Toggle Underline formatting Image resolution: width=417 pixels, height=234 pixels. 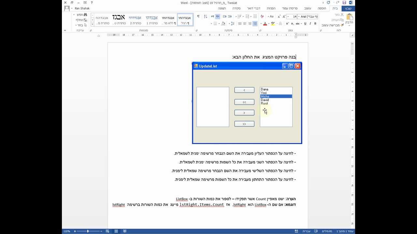(x=305, y=23)
